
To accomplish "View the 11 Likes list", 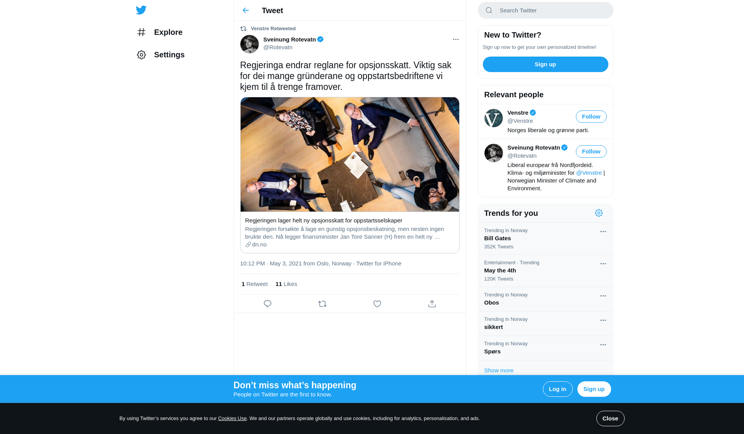I will click(286, 284).
